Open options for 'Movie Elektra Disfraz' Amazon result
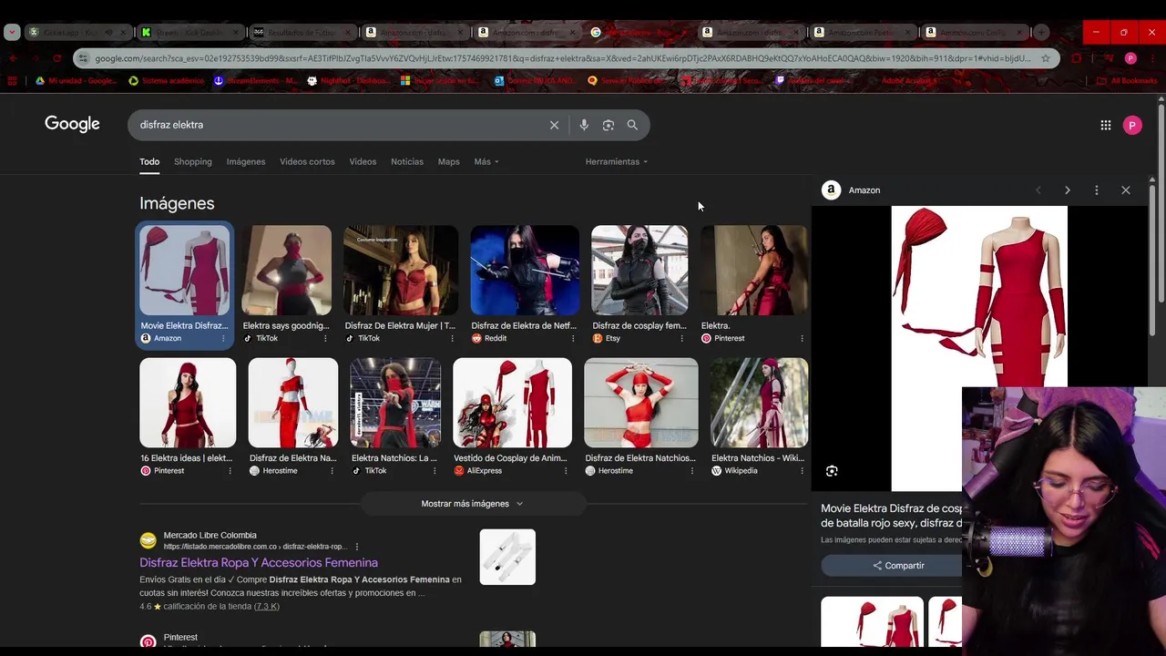This screenshot has height=656, width=1166. 223,339
